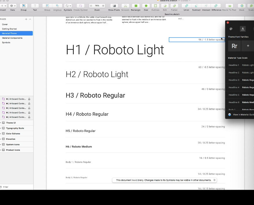Click the Round To Pixel icon
Screen dimensions: 254x205
tap(229, 6)
